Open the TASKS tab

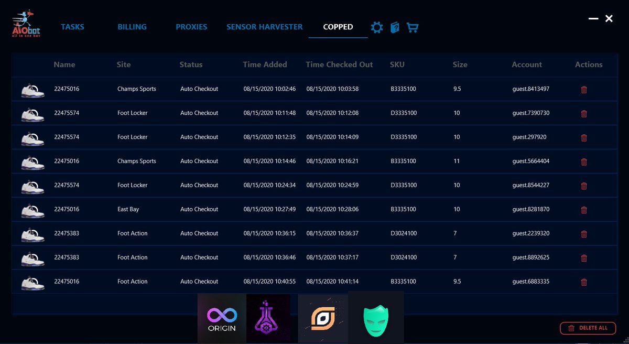[72, 27]
